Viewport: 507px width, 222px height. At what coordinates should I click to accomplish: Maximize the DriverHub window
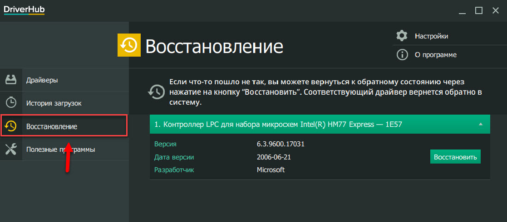coord(479,11)
